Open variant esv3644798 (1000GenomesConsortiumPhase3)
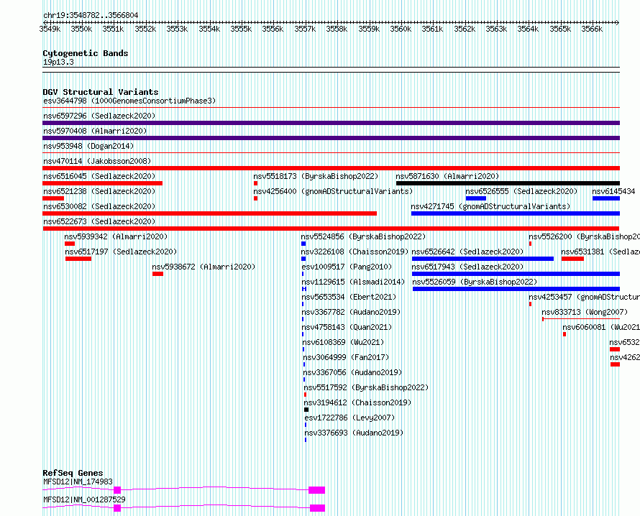Viewport: 640px width, 516px height. (129, 101)
